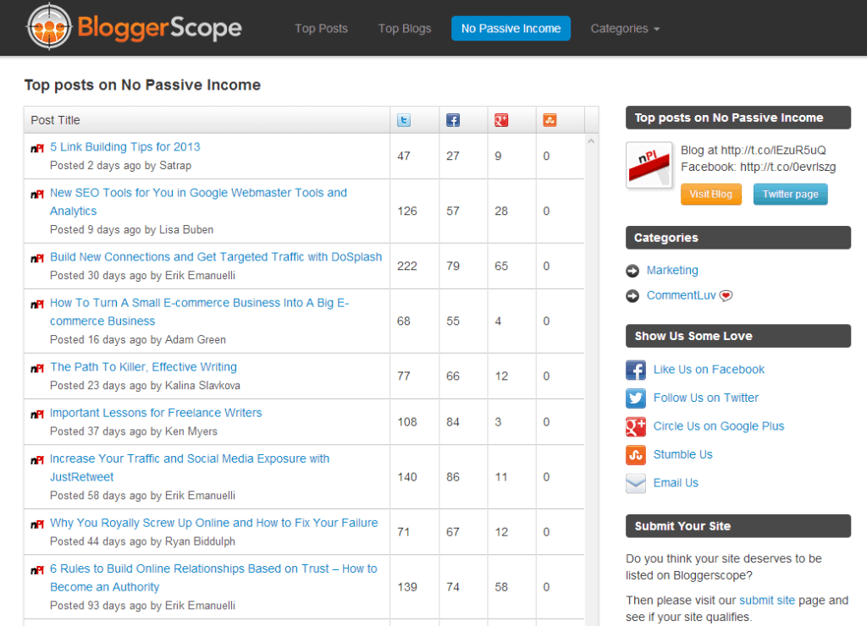867x626 pixels.
Task: Click Facebook count 86 for JustRetweet post
Action: click(x=453, y=477)
